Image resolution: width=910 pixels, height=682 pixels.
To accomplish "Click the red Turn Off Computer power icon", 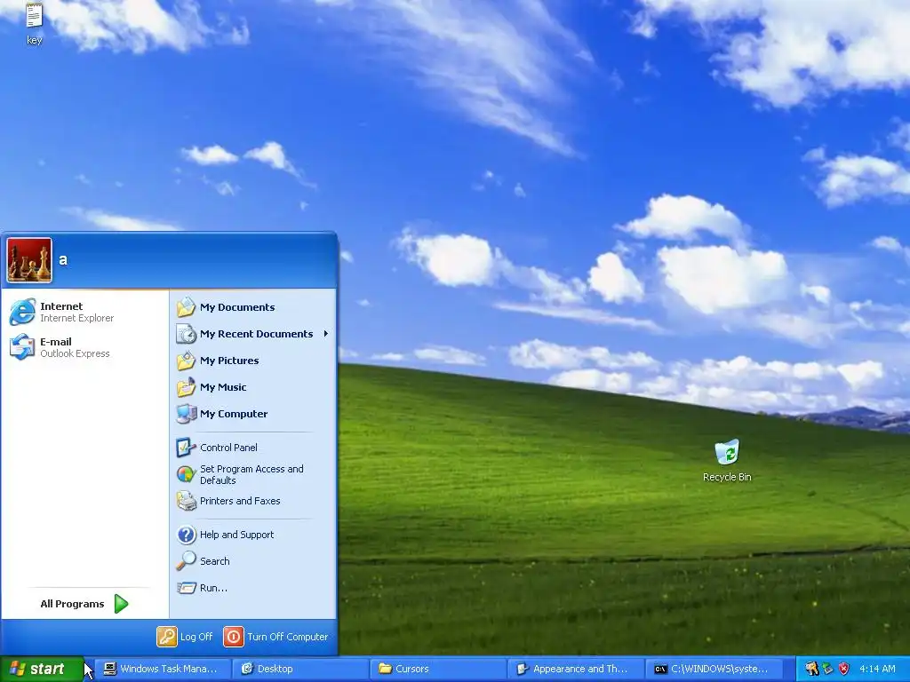I will pos(234,637).
